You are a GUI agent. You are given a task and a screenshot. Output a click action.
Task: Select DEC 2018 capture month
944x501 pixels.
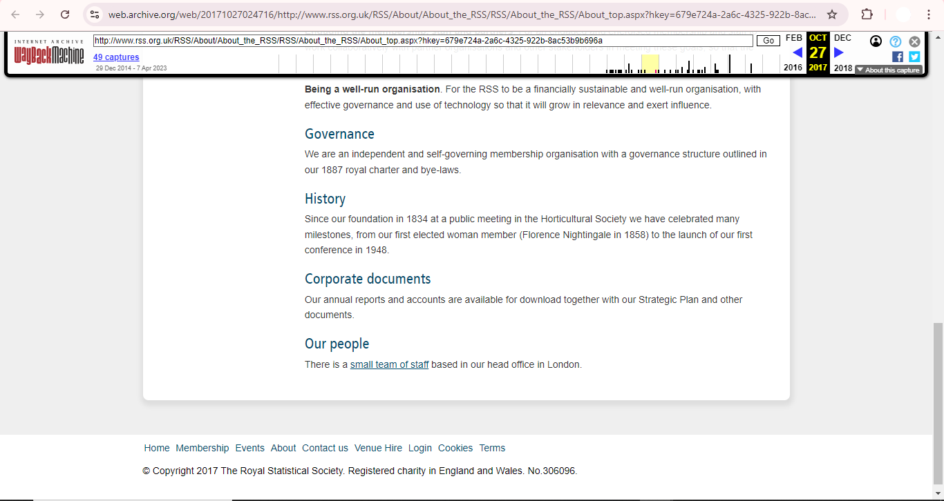click(x=842, y=37)
